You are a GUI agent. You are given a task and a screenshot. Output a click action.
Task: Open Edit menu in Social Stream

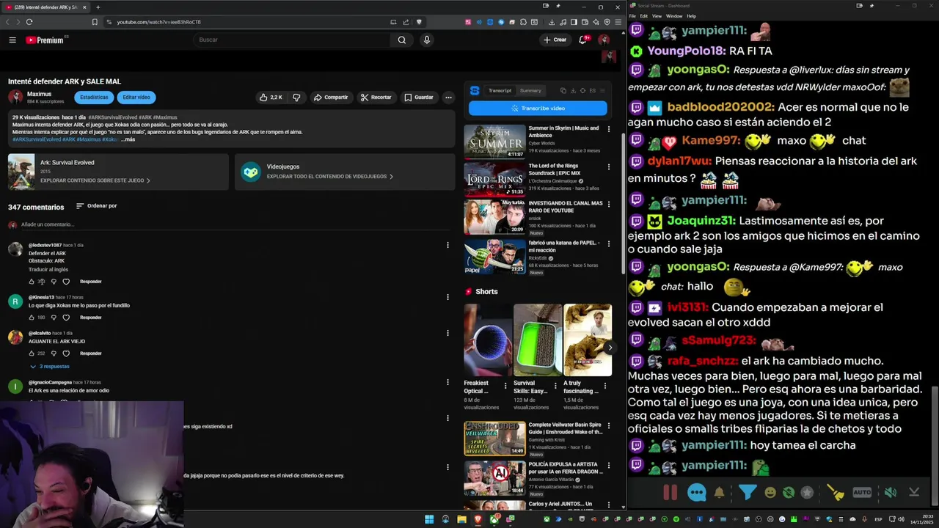pyautogui.click(x=643, y=15)
